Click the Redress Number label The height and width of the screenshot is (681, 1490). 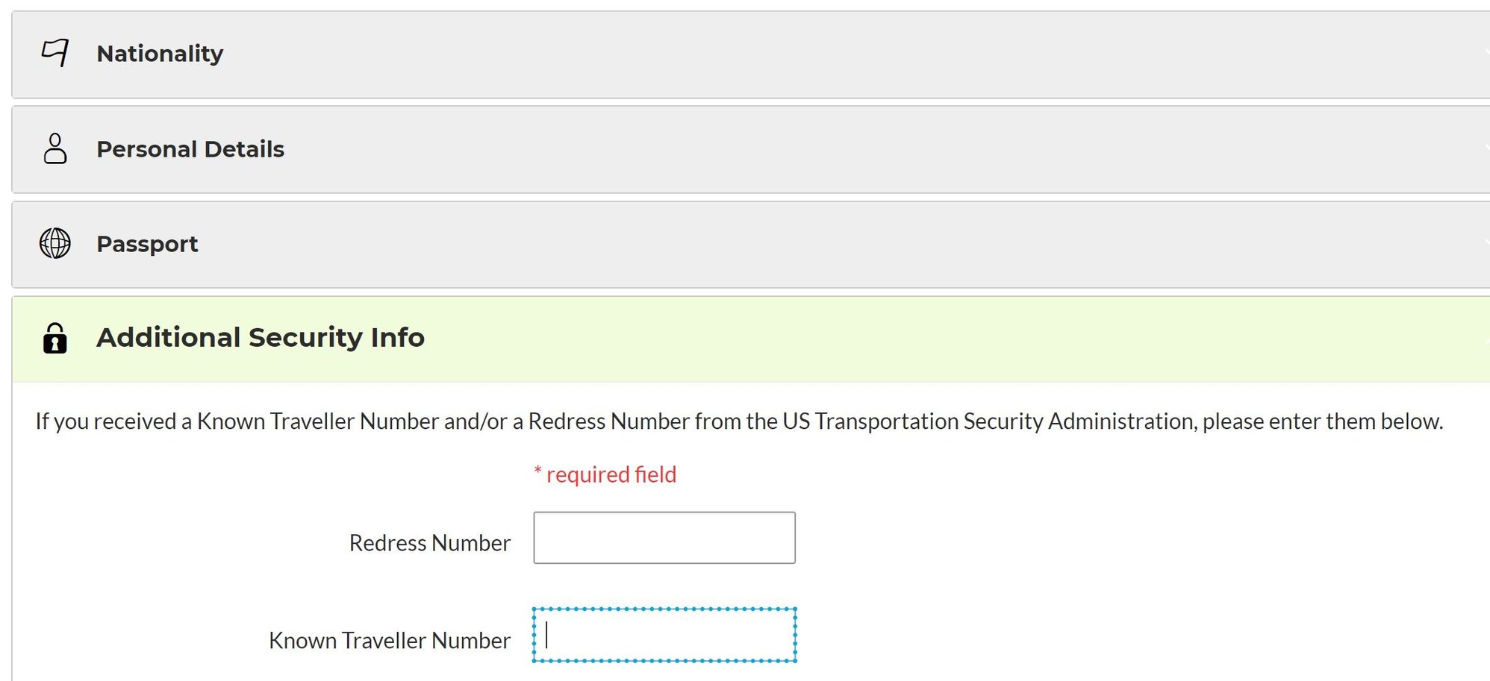click(x=430, y=543)
